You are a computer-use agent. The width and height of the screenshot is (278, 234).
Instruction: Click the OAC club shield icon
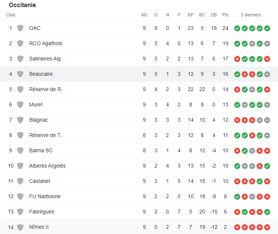[x=20, y=28]
